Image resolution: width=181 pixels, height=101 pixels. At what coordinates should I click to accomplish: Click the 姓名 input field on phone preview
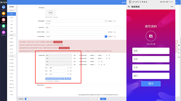tap(151, 51)
